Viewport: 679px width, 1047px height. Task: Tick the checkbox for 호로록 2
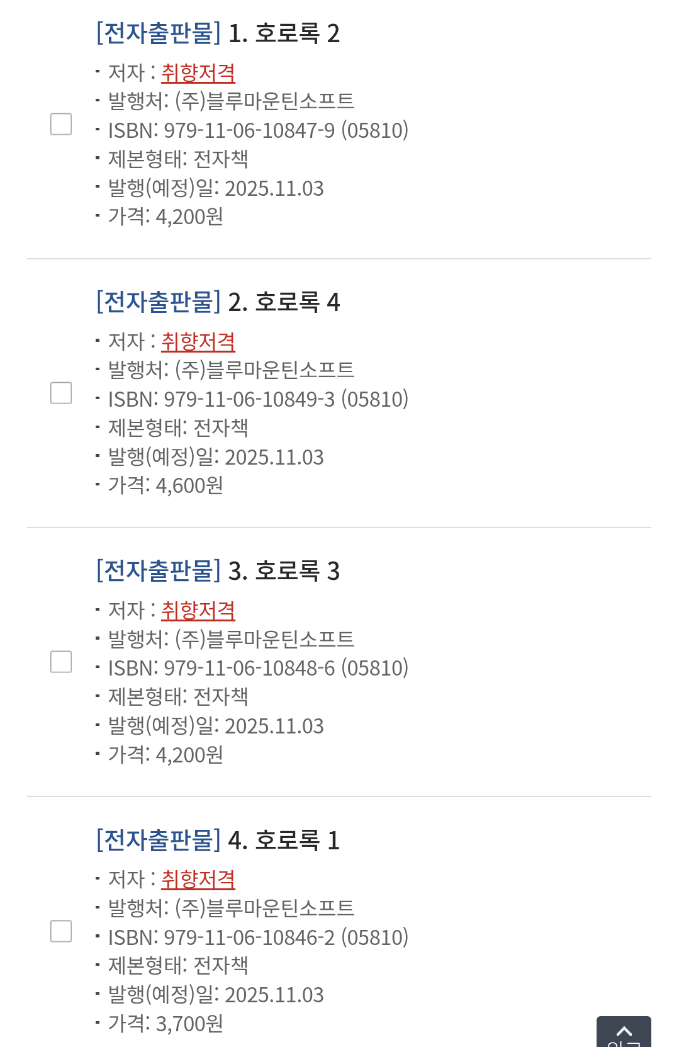click(61, 124)
